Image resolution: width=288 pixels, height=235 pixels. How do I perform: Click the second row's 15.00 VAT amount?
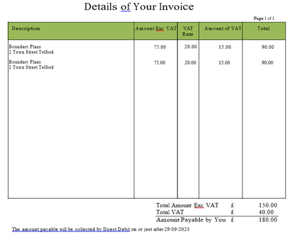[224, 63]
